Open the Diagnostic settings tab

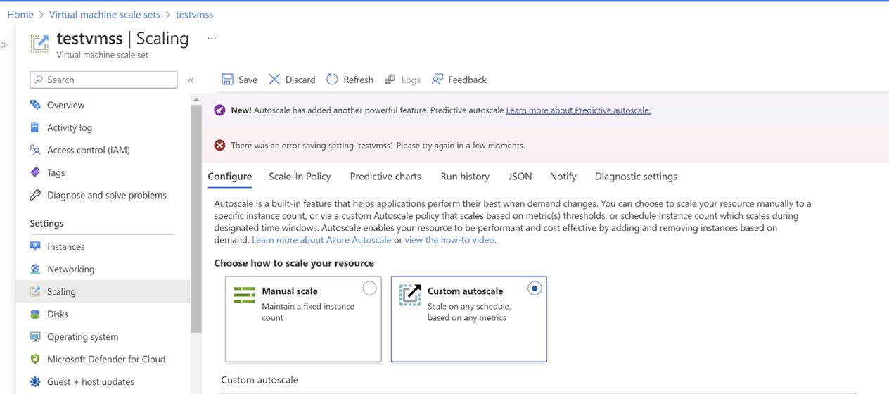tap(636, 177)
